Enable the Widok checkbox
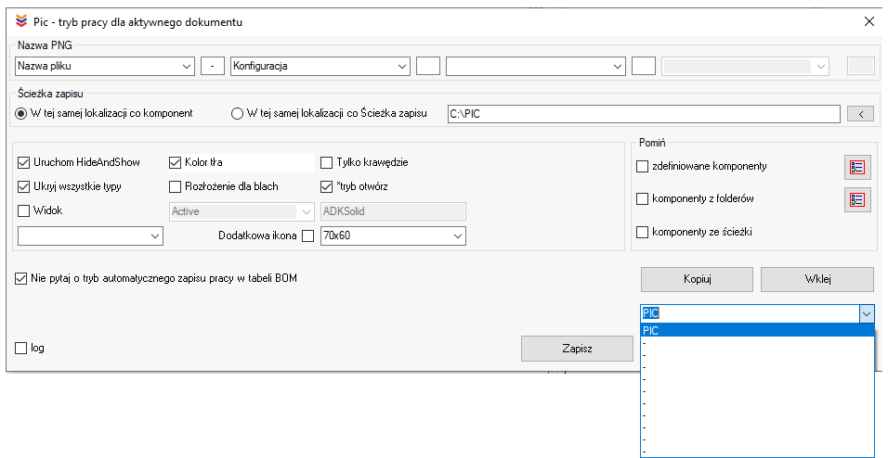The image size is (888, 458). [x=24, y=210]
